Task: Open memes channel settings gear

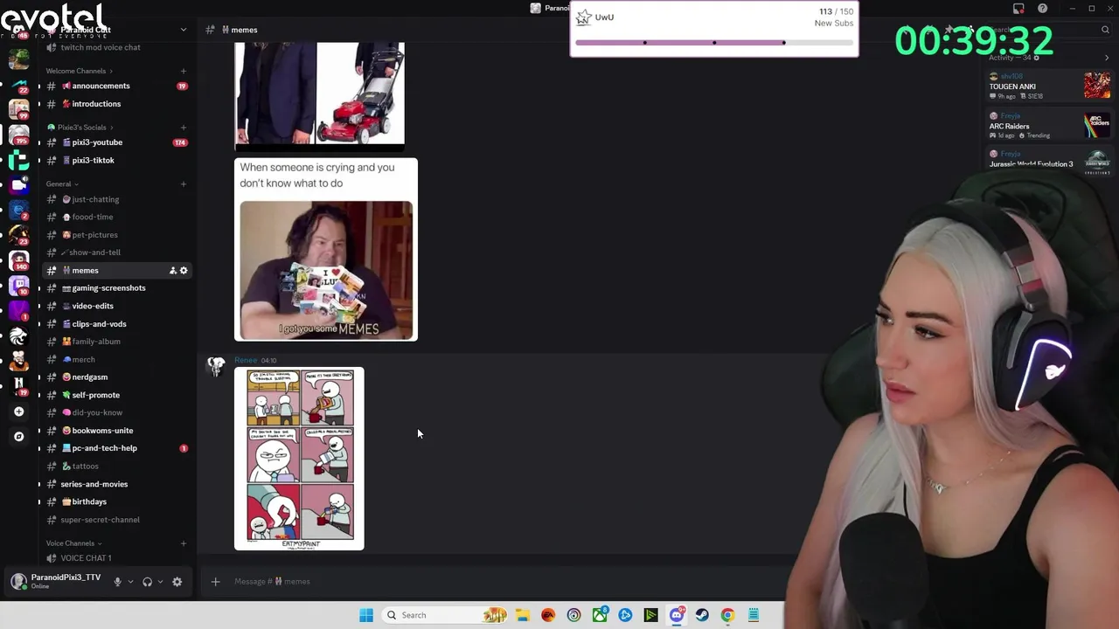Action: point(184,271)
